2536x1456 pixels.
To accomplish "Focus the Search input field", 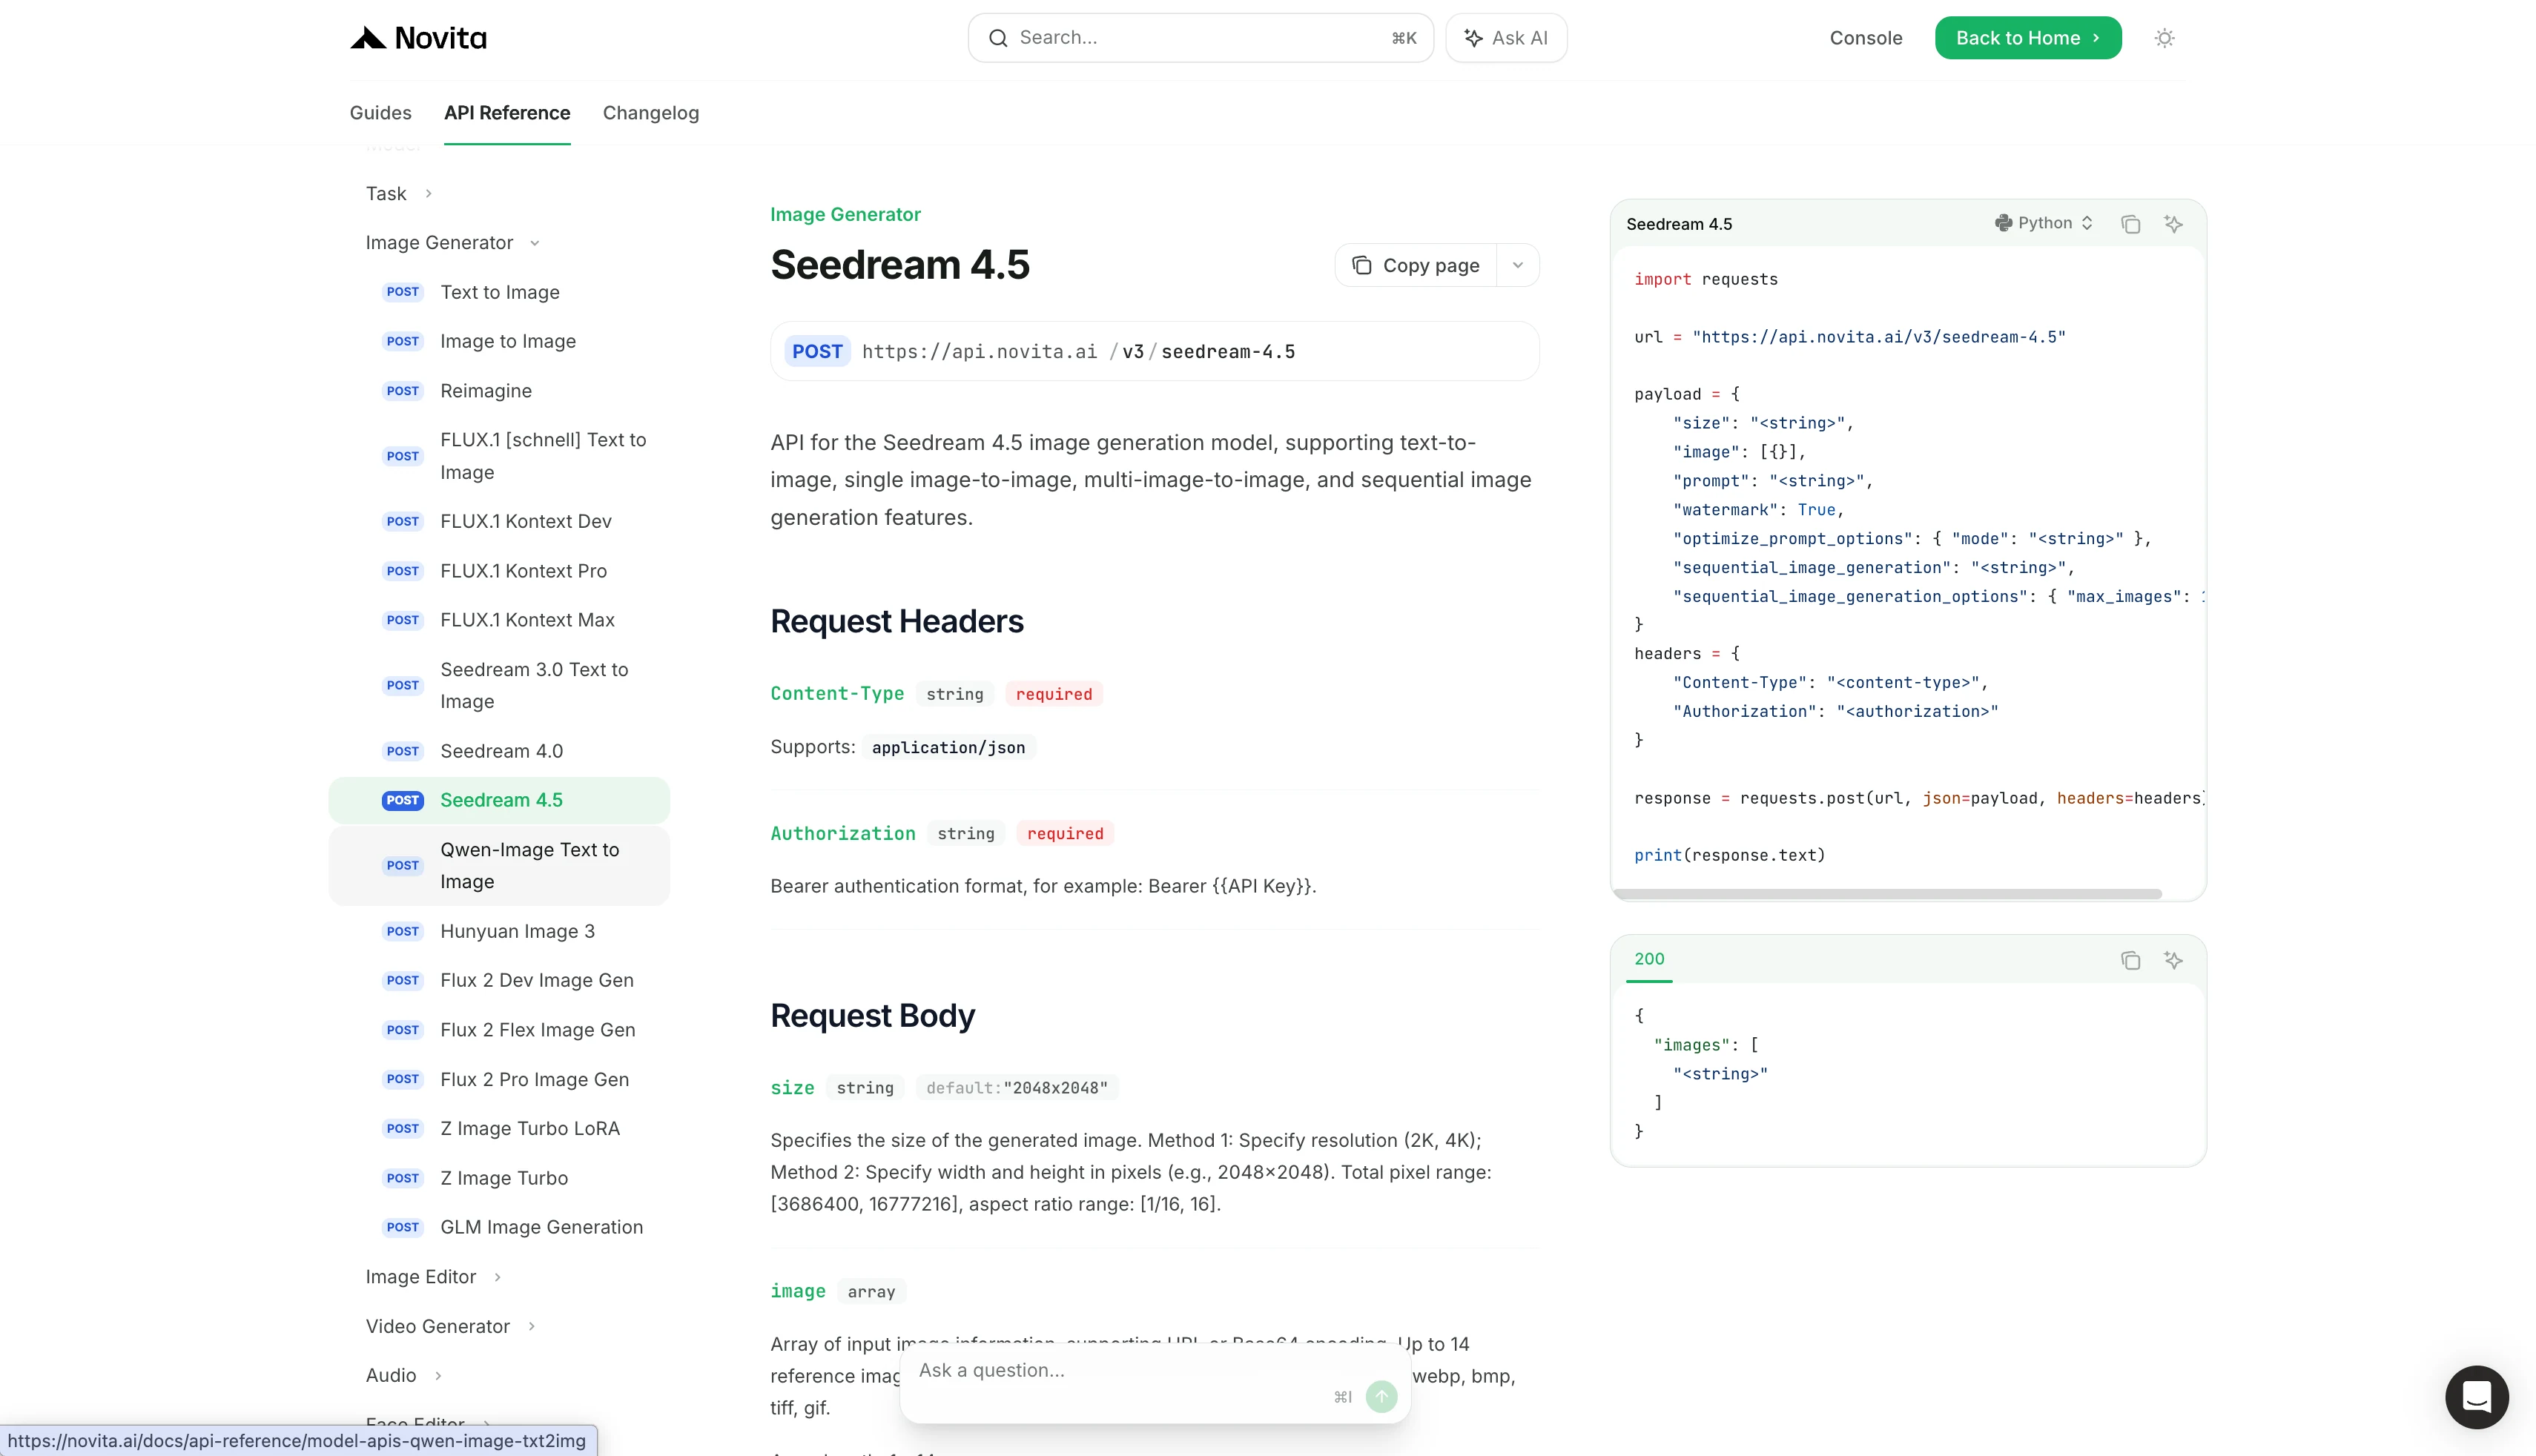I will [x=1200, y=38].
